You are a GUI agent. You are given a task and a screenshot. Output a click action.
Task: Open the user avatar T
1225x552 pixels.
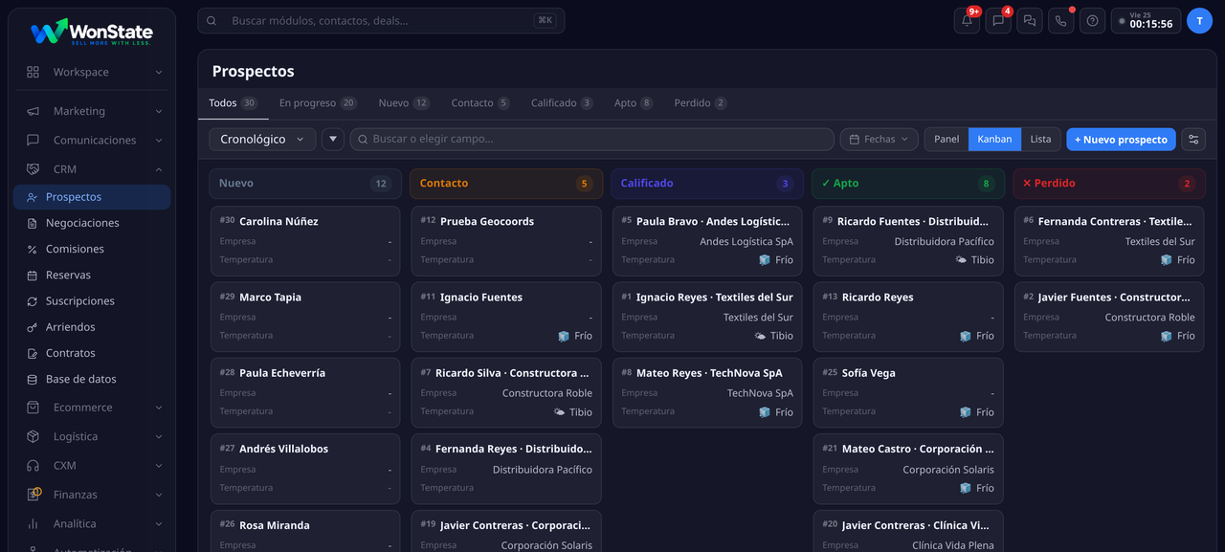point(1199,21)
